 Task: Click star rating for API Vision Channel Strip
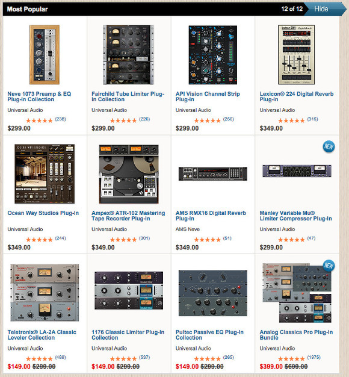[207, 120]
